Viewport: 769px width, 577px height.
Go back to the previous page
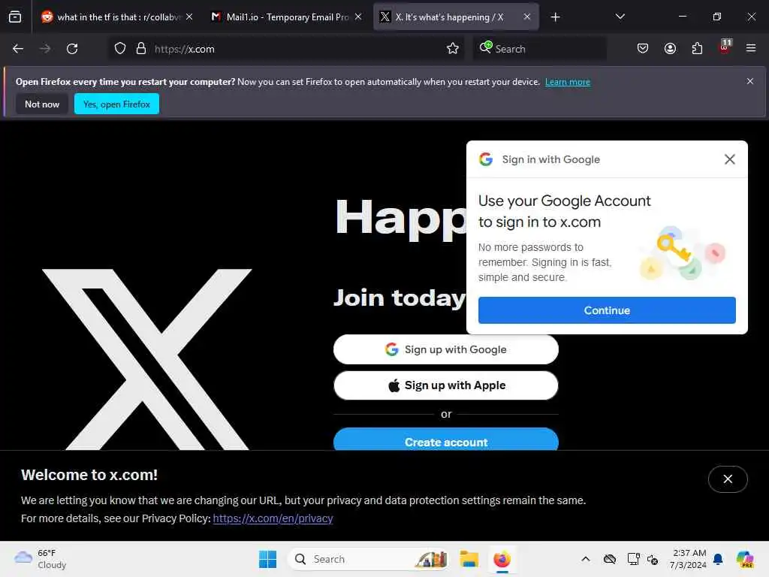pos(18,49)
